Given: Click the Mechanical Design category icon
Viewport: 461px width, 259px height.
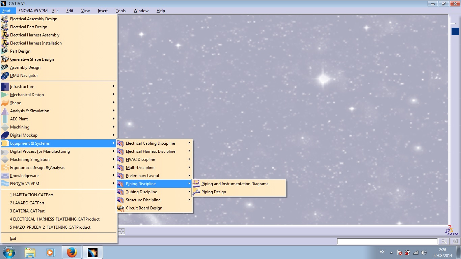Looking at the screenshot, I should [x=5, y=95].
